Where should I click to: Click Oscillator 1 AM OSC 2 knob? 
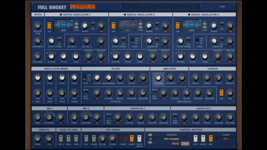72,41
